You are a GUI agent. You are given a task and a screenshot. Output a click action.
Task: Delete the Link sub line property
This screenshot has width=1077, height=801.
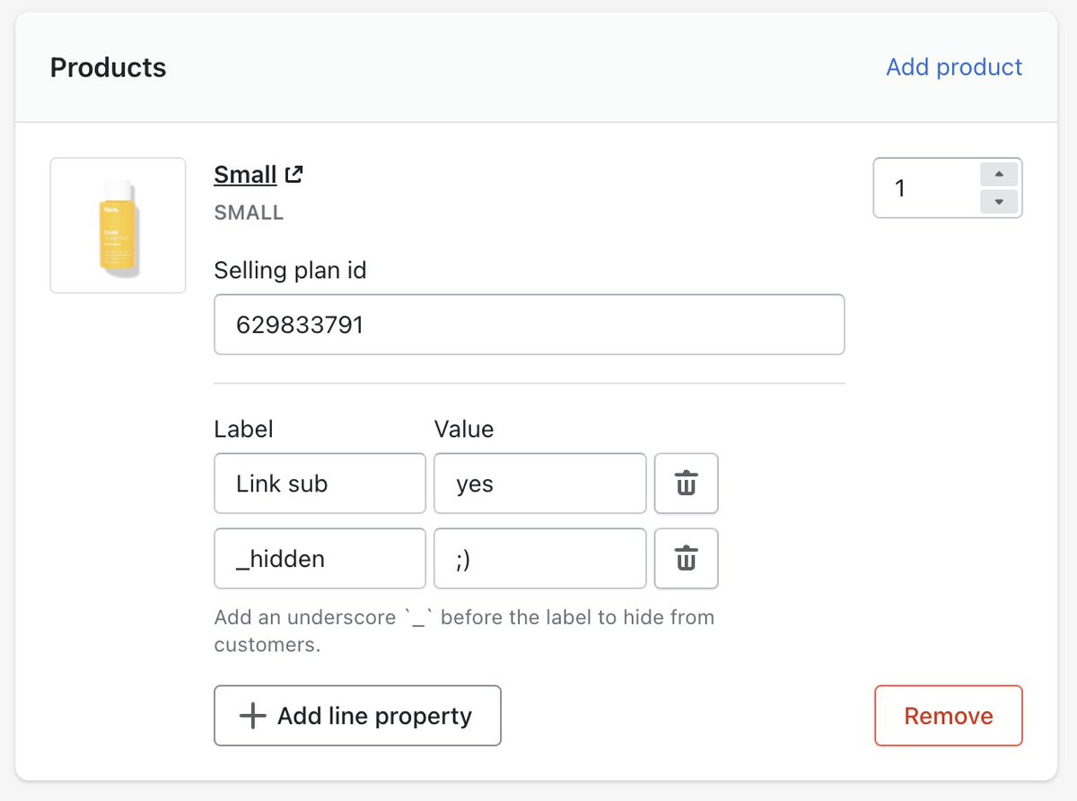[x=686, y=483]
